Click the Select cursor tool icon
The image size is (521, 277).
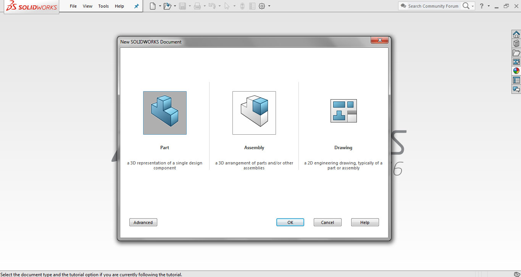(x=227, y=6)
